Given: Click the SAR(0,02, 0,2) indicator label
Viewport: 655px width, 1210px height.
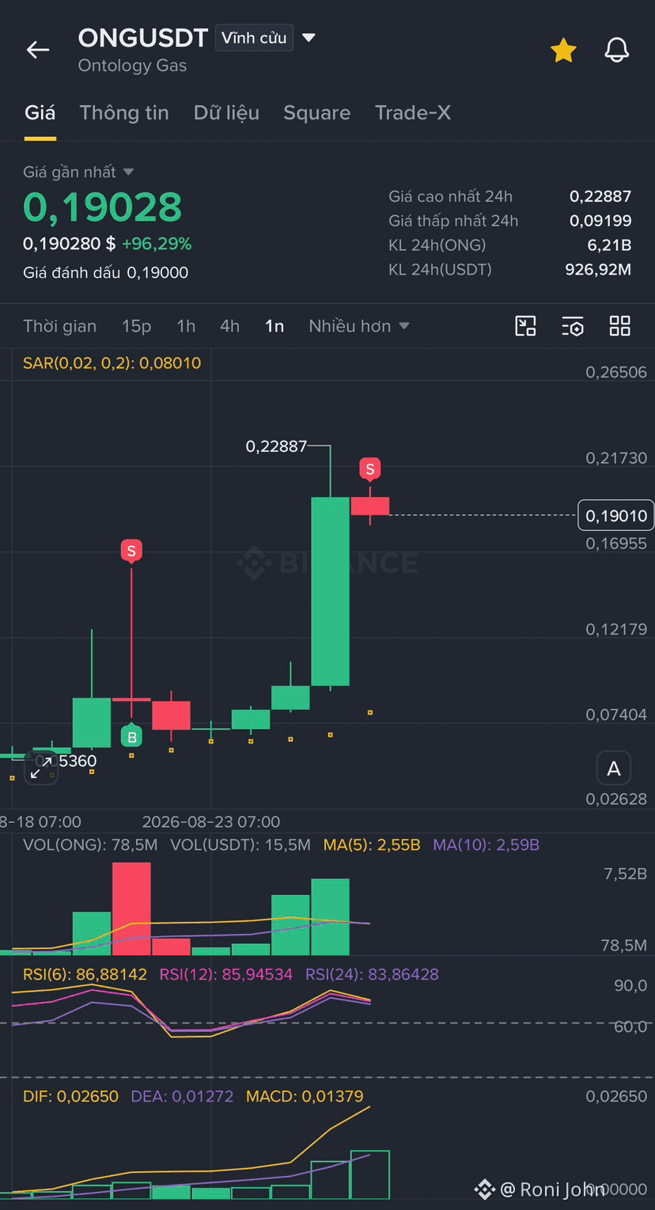Looking at the screenshot, I should tap(112, 363).
